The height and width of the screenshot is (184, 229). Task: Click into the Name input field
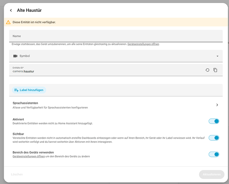pyautogui.click(x=116, y=36)
